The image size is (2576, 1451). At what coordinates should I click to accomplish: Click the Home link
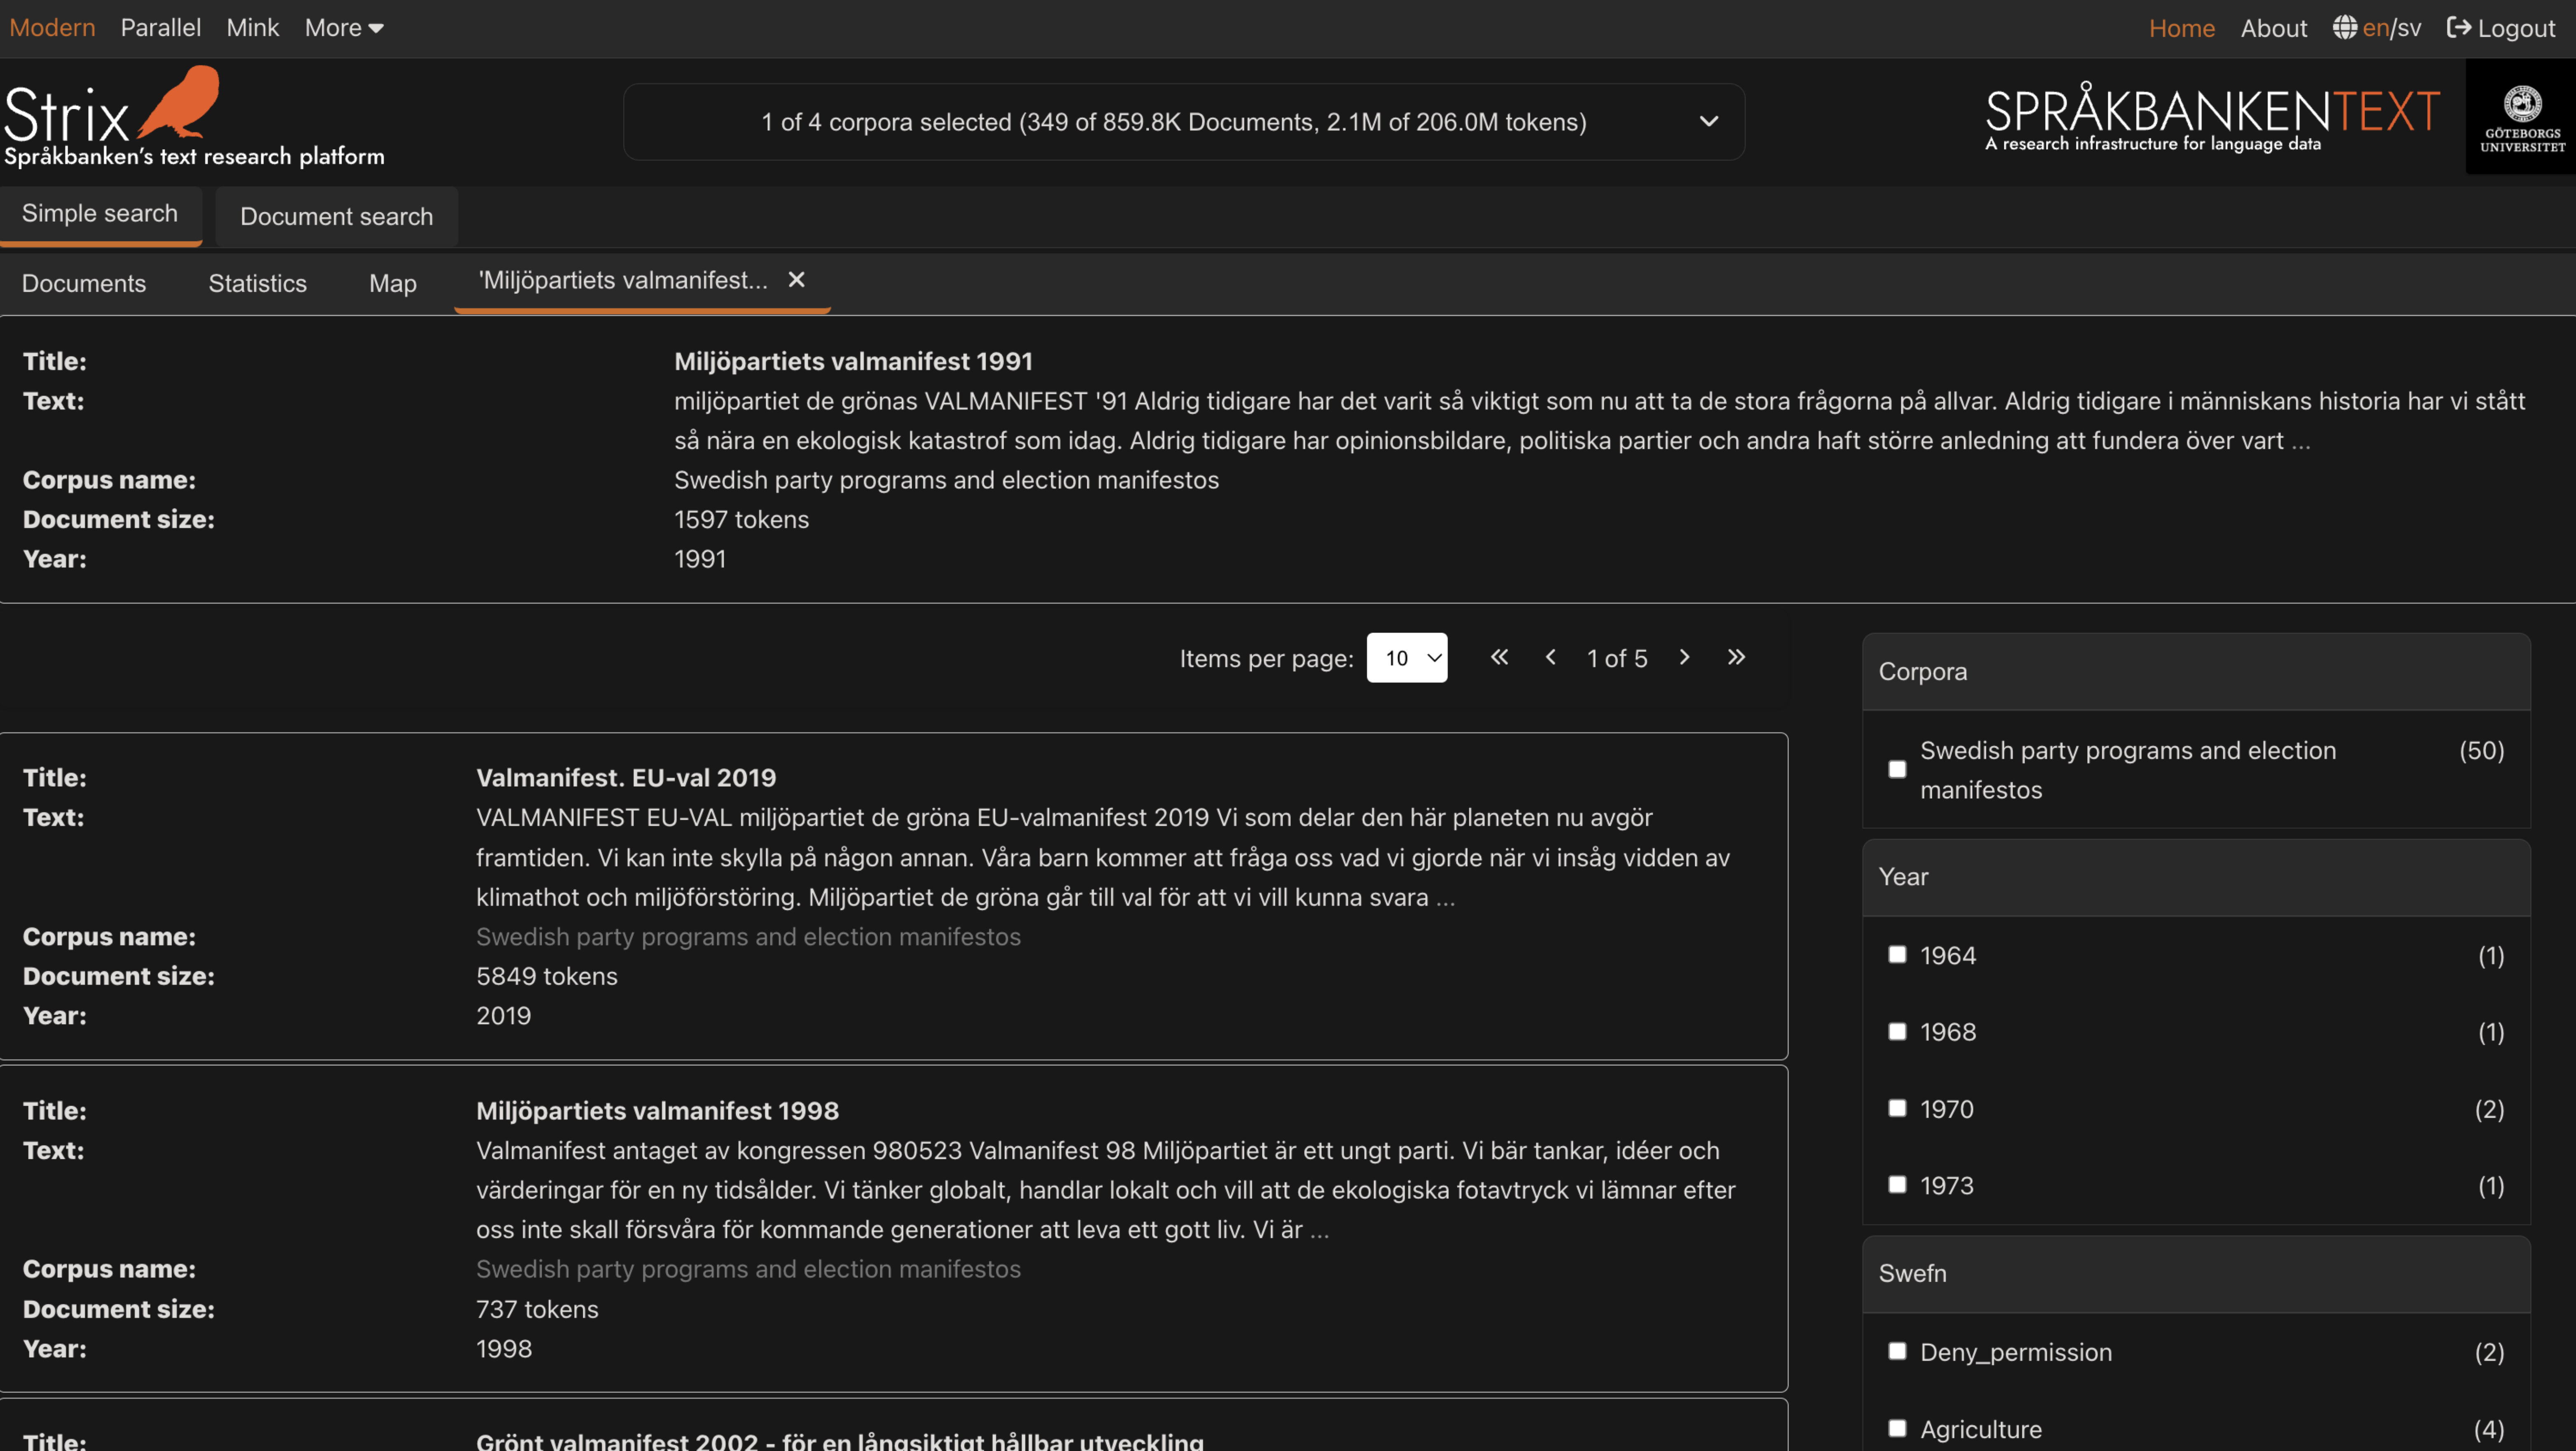click(2182, 28)
